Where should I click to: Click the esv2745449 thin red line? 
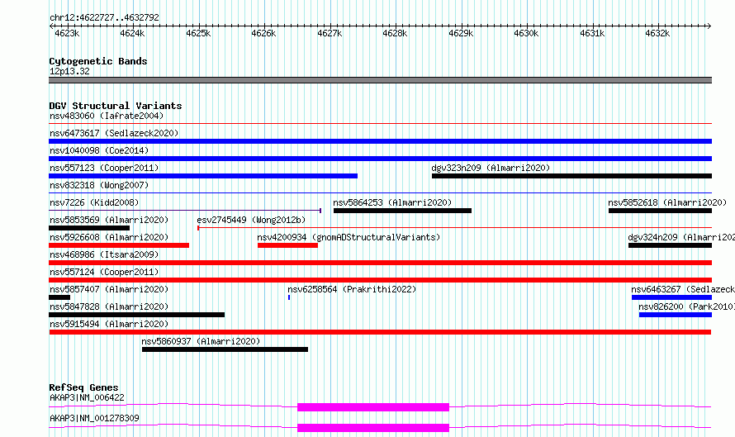pyautogui.click(x=455, y=228)
